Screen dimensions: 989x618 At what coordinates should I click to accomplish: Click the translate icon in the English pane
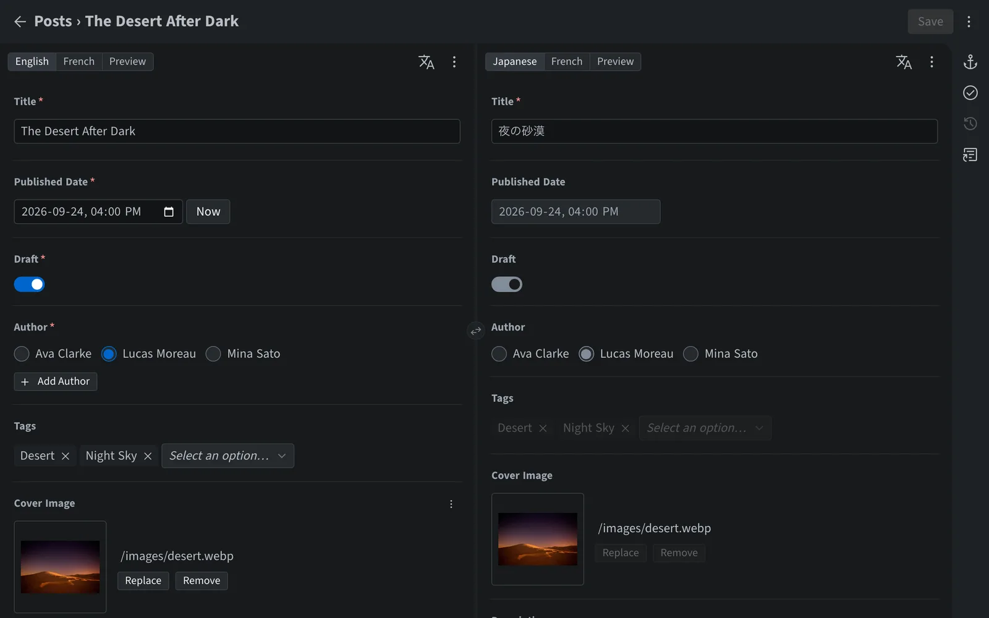point(427,62)
